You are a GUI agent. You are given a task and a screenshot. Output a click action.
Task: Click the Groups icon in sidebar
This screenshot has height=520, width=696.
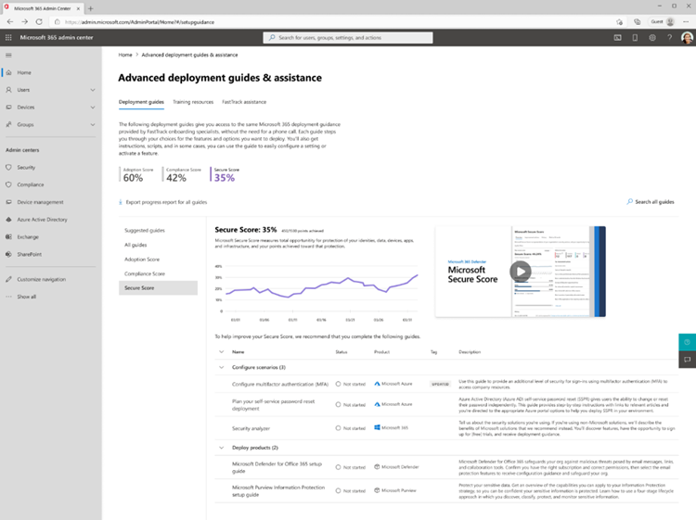(9, 124)
